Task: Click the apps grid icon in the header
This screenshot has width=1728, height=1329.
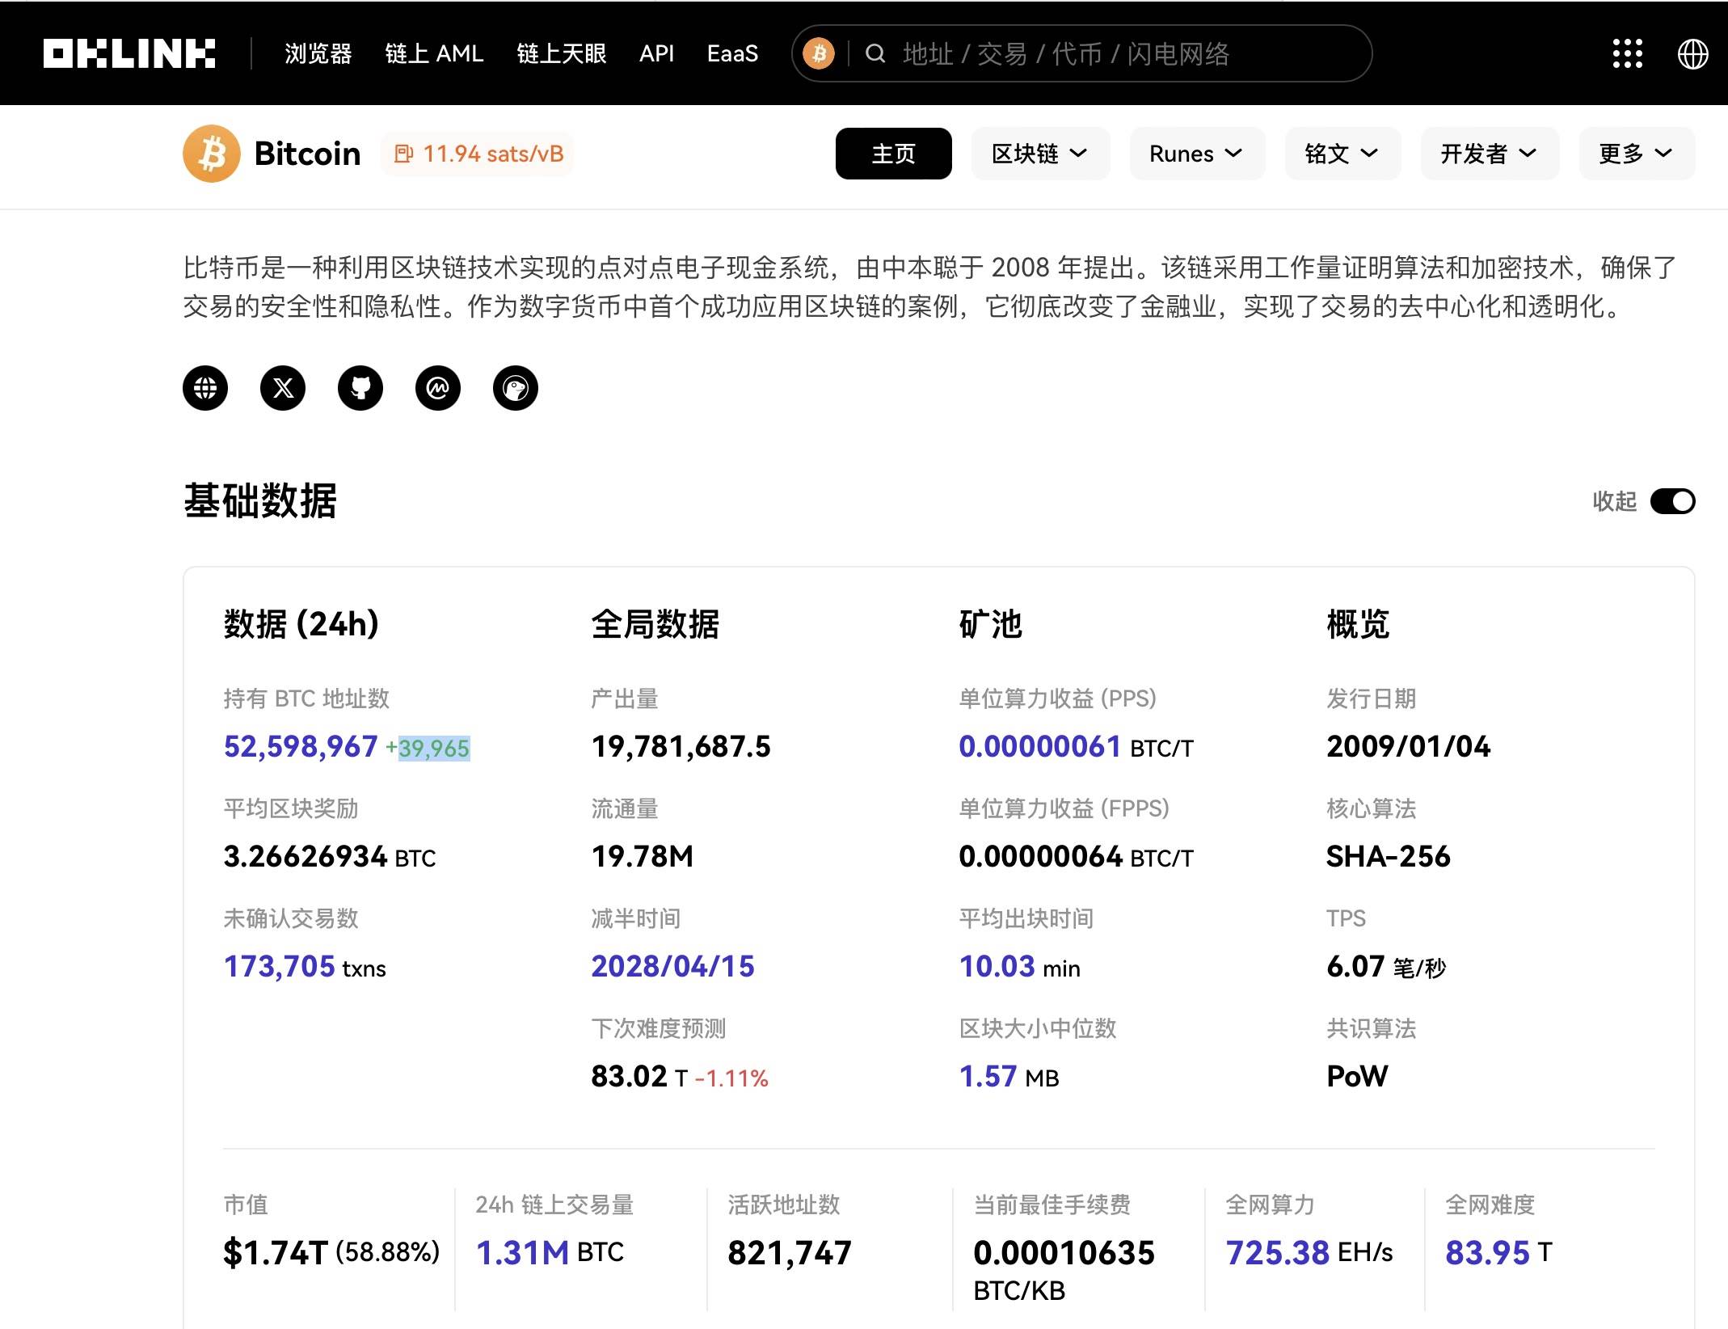Action: tap(1626, 53)
